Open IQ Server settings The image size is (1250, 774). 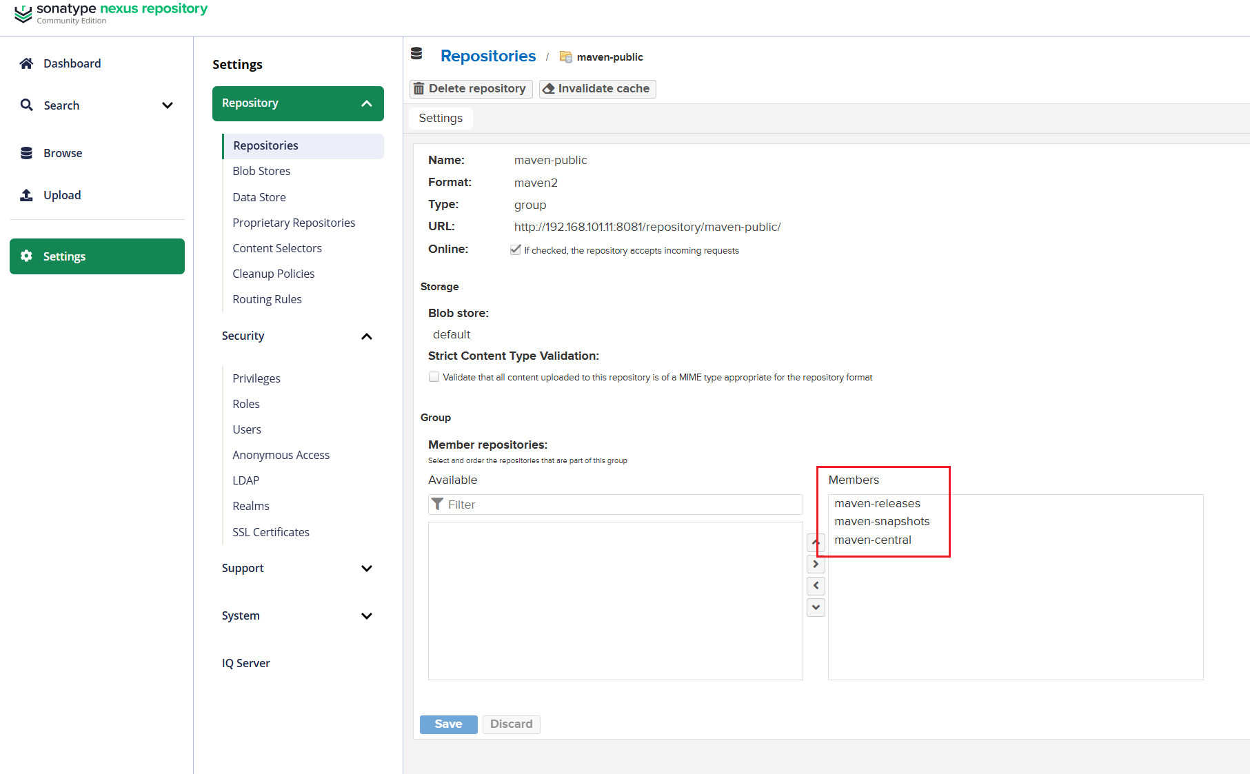[x=246, y=663]
